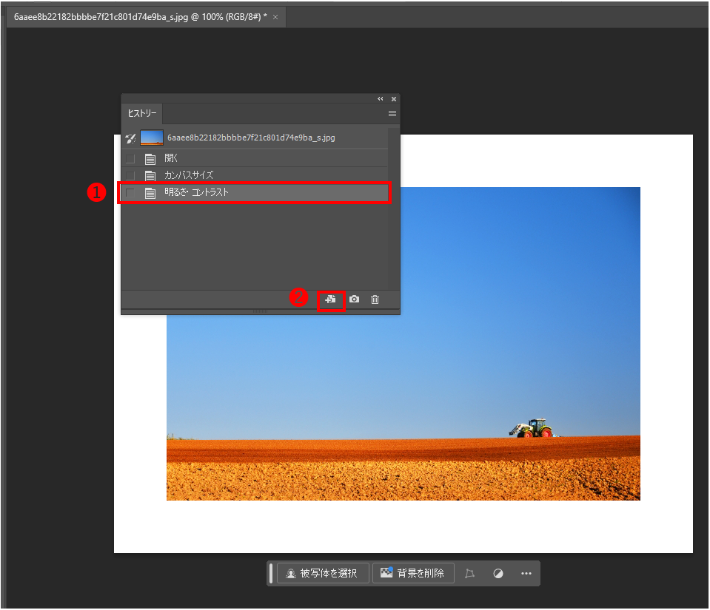Toggle history brush source box for カンバスサイズ

[x=130, y=175]
